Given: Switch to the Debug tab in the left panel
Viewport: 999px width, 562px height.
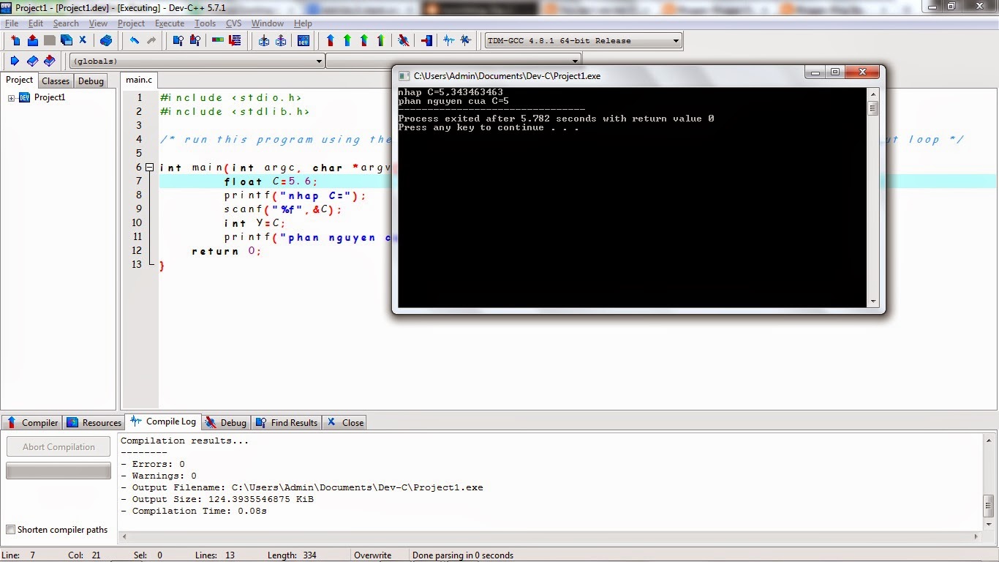Looking at the screenshot, I should coord(91,81).
